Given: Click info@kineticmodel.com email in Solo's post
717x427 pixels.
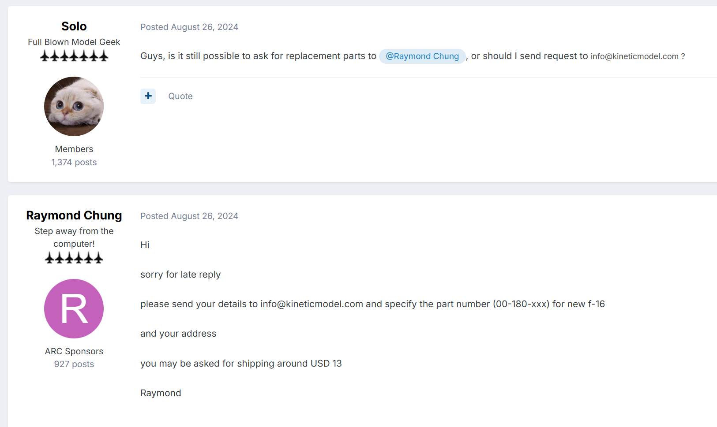Looking at the screenshot, I should [634, 56].
